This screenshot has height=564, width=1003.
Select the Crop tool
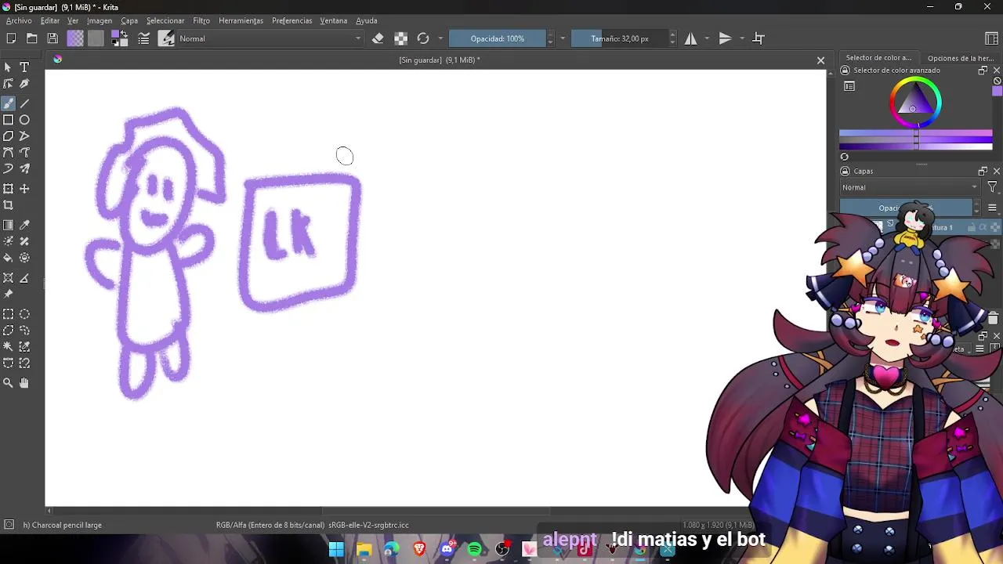pos(8,205)
